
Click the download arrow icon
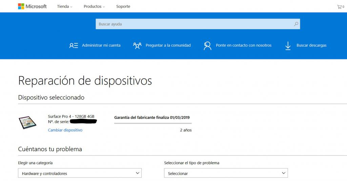tap(288, 46)
